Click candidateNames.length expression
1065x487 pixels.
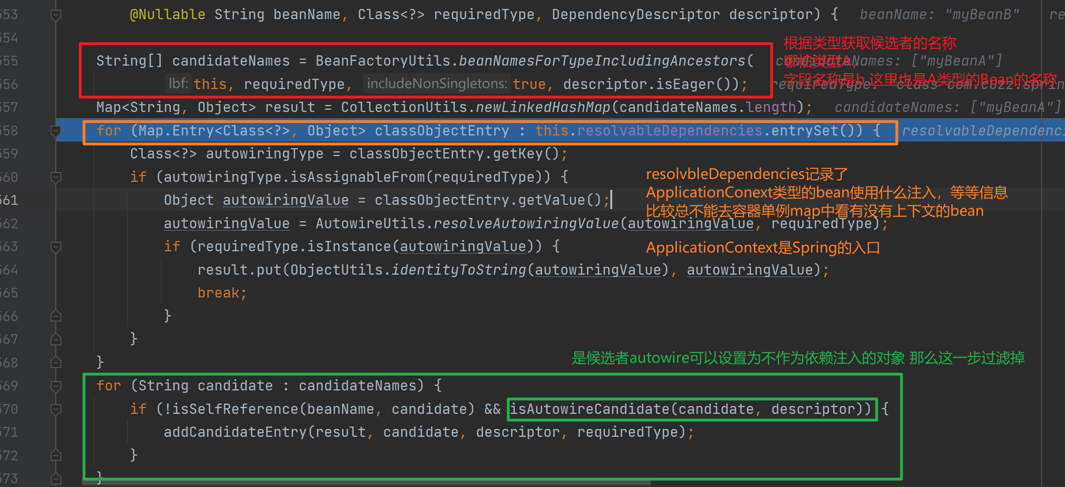tap(707, 107)
